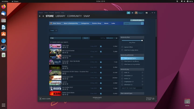This screenshot has height=109, width=194.
Task: Exclude the Adventure tag with its minus box
Action: 143,85
